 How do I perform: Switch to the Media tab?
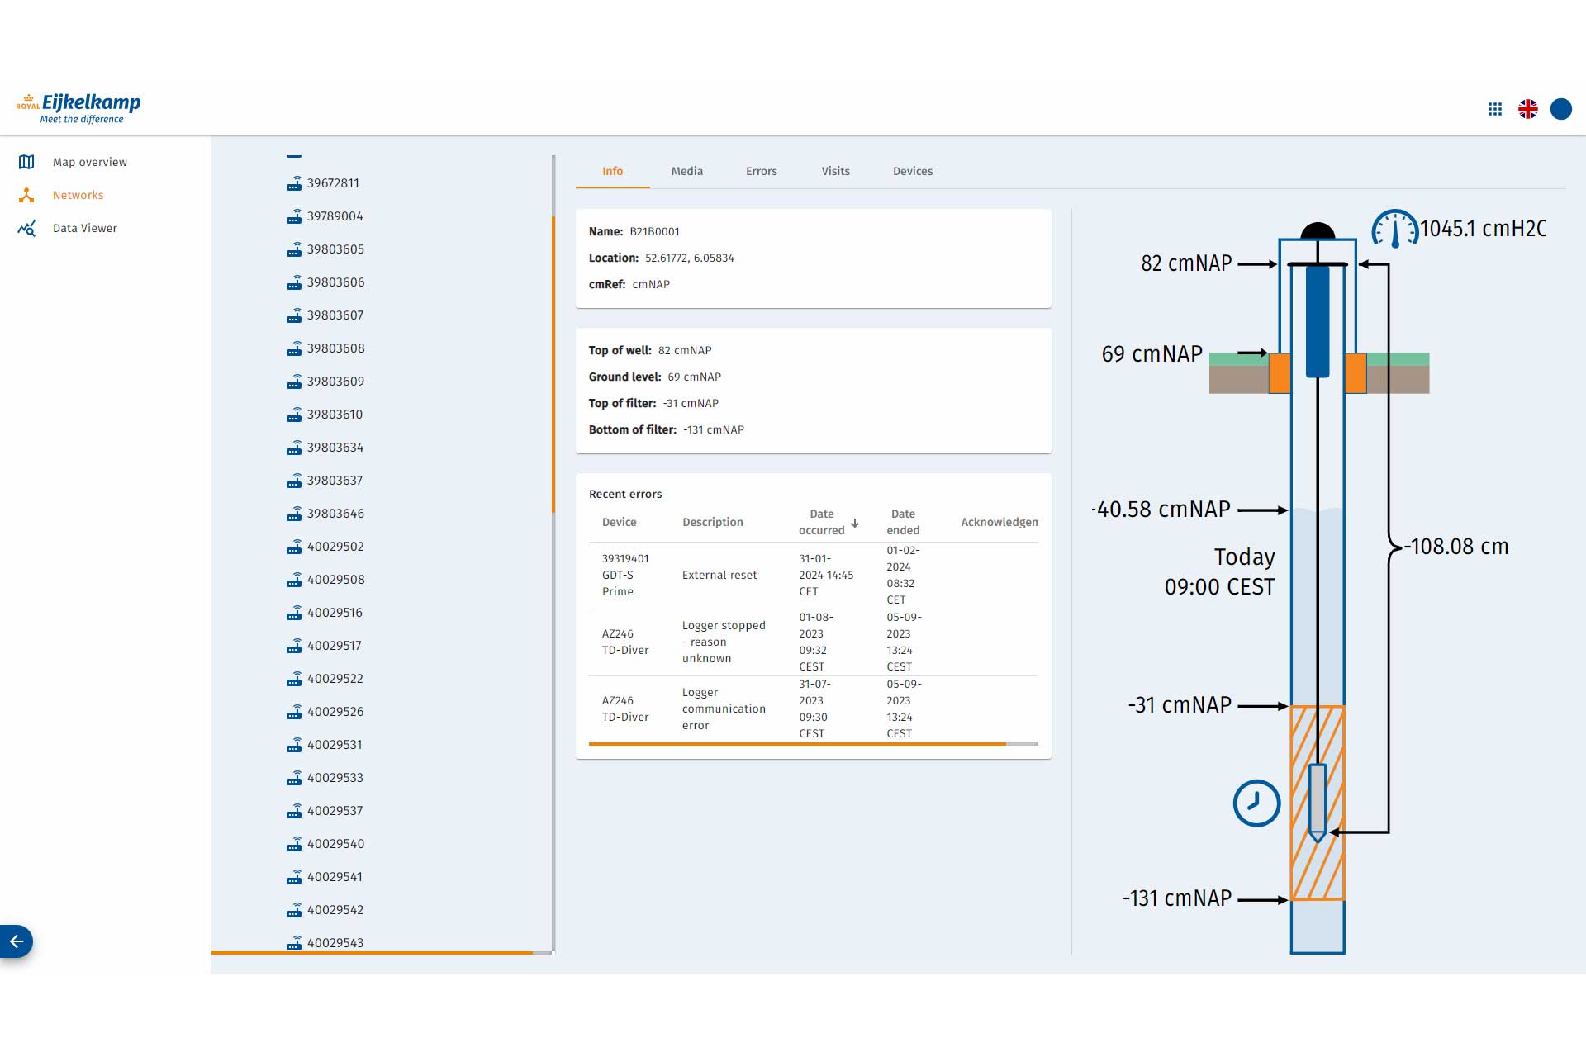[x=686, y=171]
